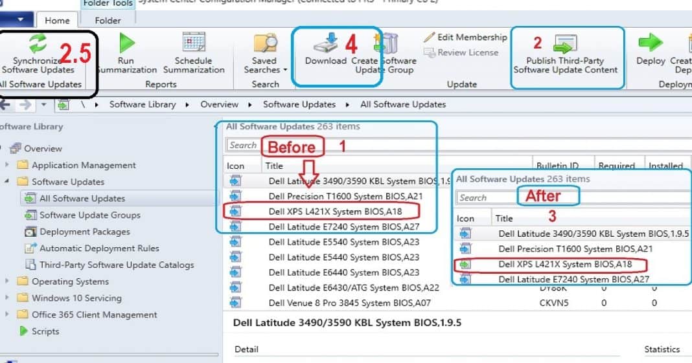Image resolution: width=692 pixels, height=363 pixels.
Task: Switch to the Home ribbon tab
Action: pos(57,20)
